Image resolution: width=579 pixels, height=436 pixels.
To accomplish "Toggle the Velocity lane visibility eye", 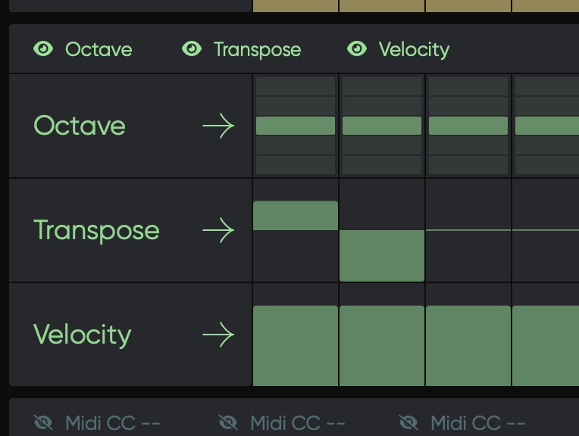I will coord(357,49).
